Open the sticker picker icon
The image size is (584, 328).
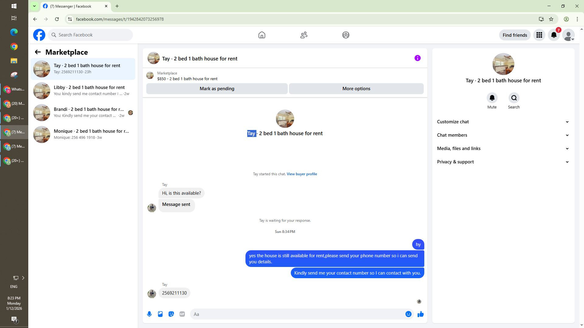coord(171,314)
